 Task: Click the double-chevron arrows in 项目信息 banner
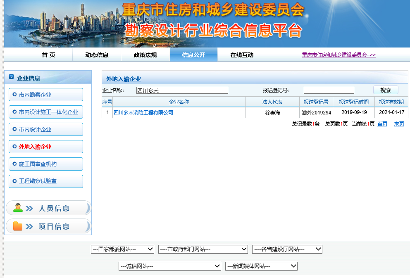pos(29,226)
